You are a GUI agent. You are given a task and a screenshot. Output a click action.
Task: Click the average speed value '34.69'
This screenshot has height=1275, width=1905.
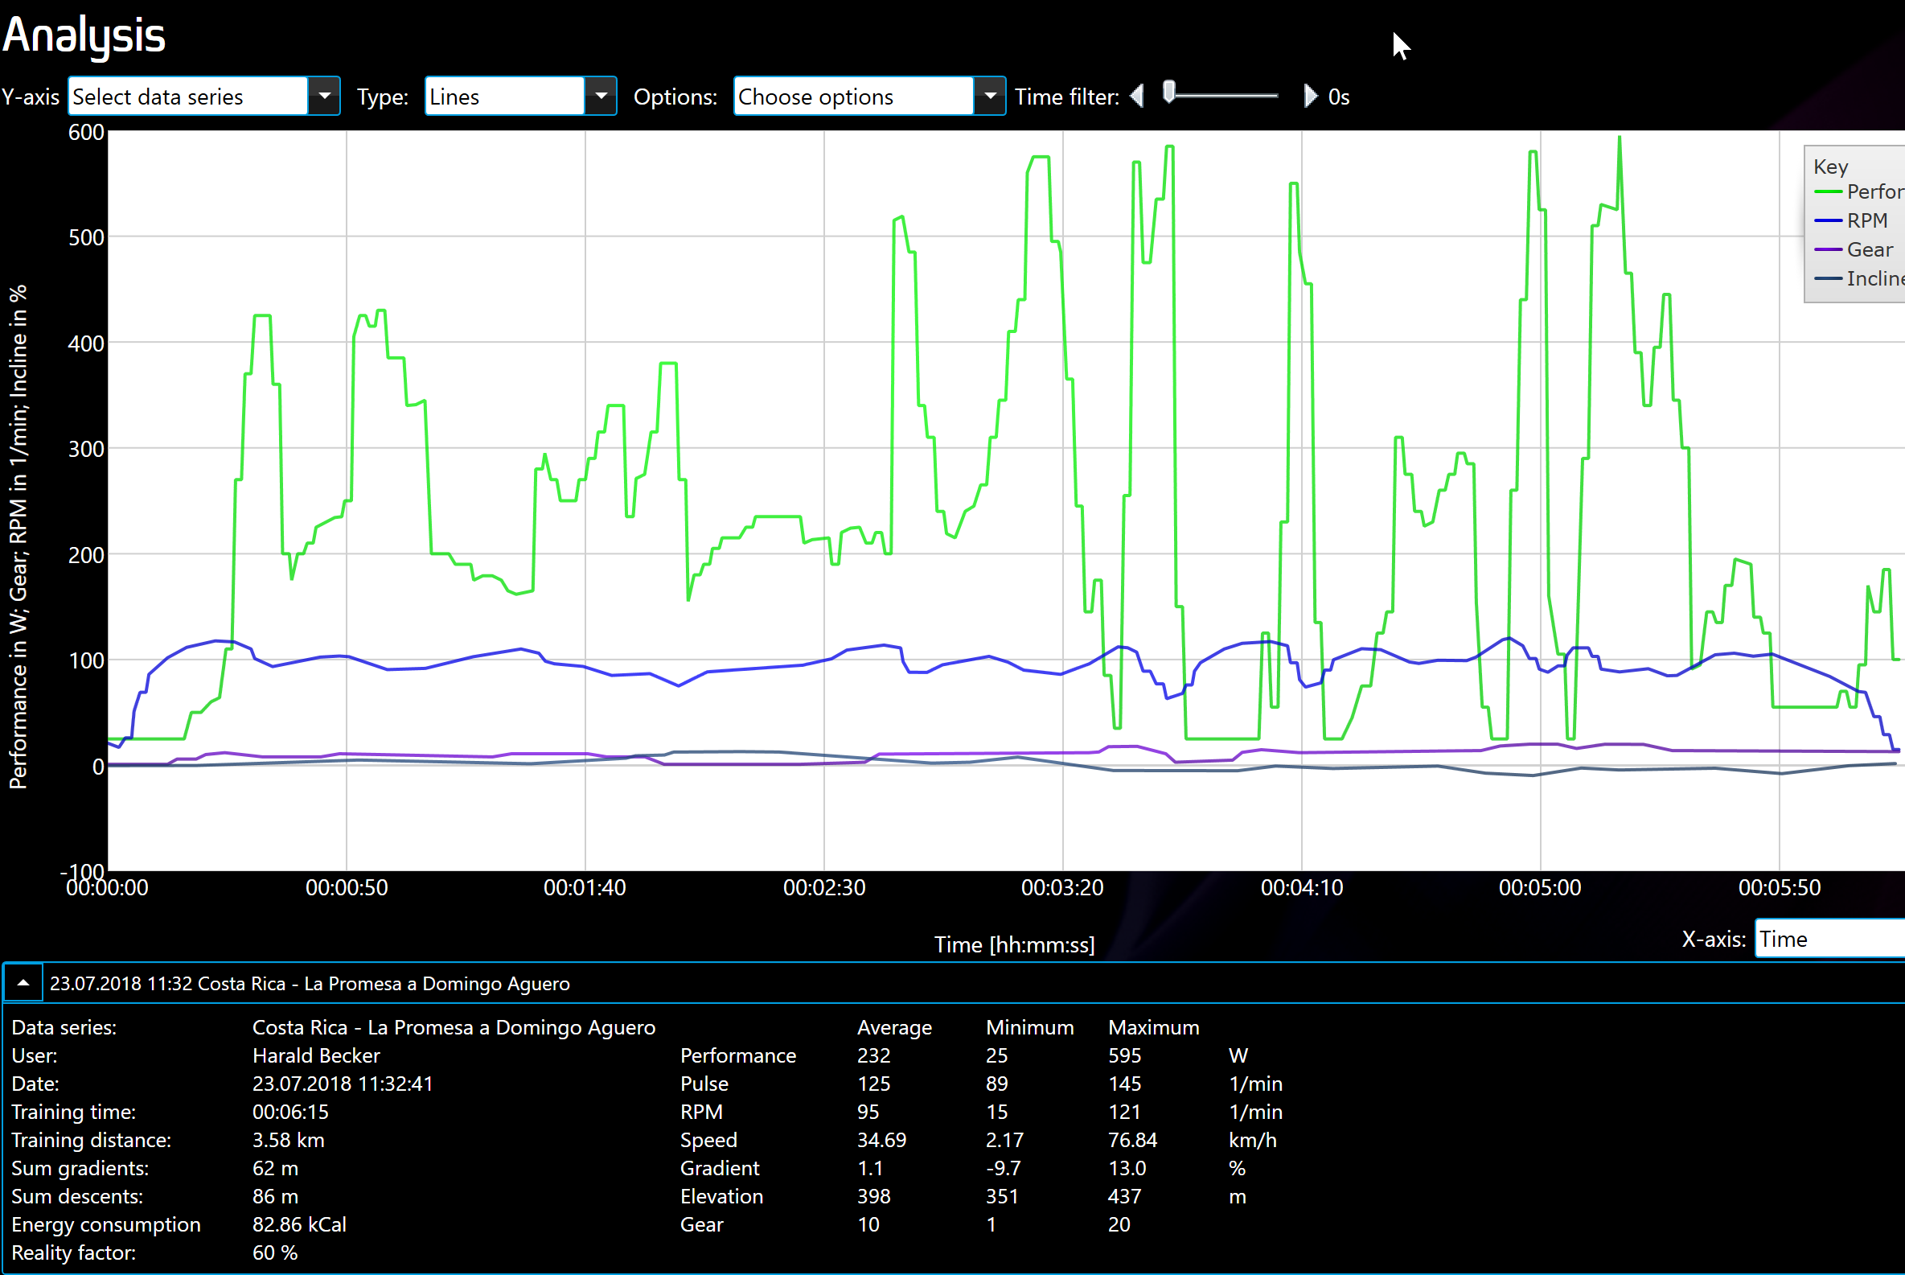882,1140
